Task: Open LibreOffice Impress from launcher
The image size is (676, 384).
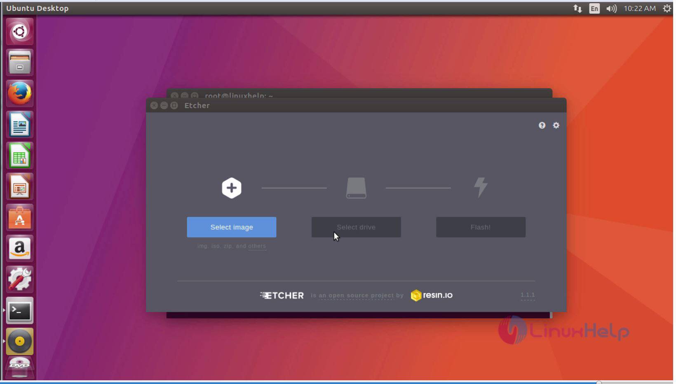Action: (x=19, y=186)
